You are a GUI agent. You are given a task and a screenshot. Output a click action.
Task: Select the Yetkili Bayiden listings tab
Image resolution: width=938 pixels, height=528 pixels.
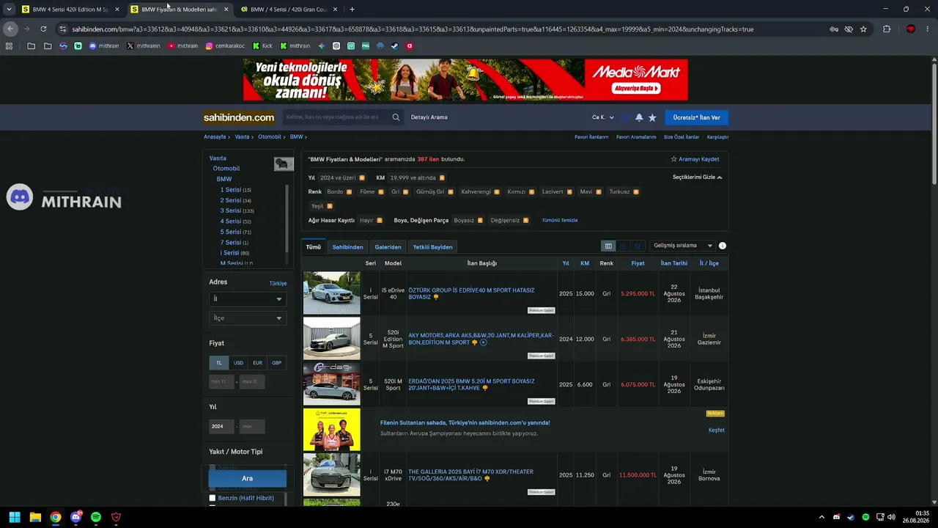[432, 247]
